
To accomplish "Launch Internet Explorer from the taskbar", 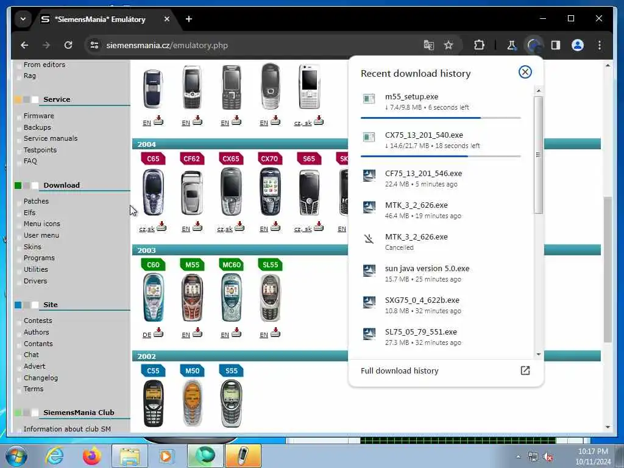I will pyautogui.click(x=54, y=456).
